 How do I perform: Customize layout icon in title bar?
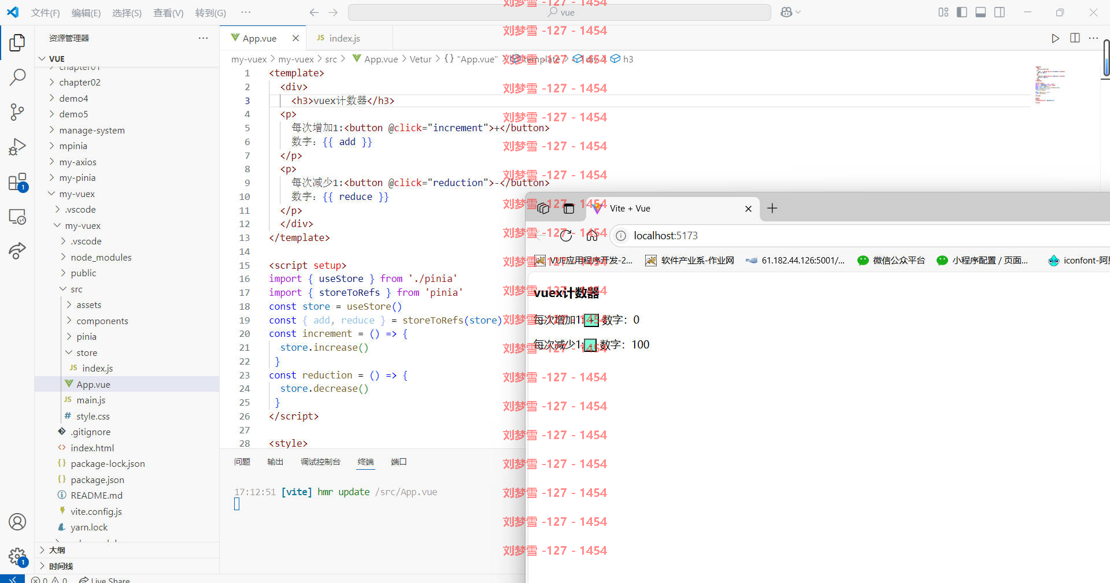pyautogui.click(x=943, y=12)
